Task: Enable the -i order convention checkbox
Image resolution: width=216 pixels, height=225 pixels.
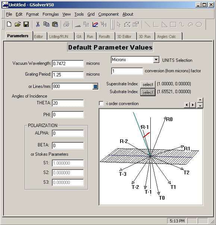Action: click(x=101, y=104)
